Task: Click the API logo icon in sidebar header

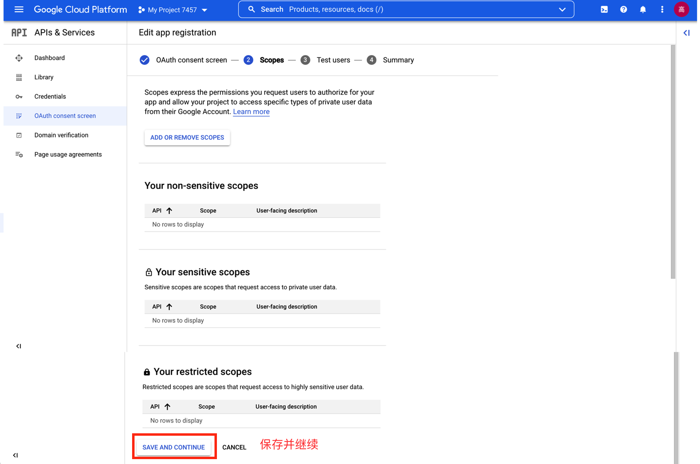Action: click(19, 33)
